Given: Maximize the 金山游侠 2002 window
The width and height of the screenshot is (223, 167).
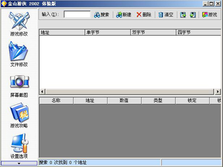Looking at the screenshot, I should click(x=211, y=4).
